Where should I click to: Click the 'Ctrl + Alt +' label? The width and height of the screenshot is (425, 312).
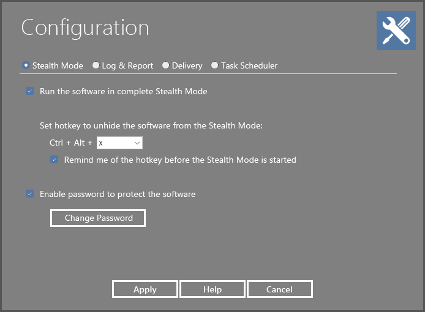(71, 143)
